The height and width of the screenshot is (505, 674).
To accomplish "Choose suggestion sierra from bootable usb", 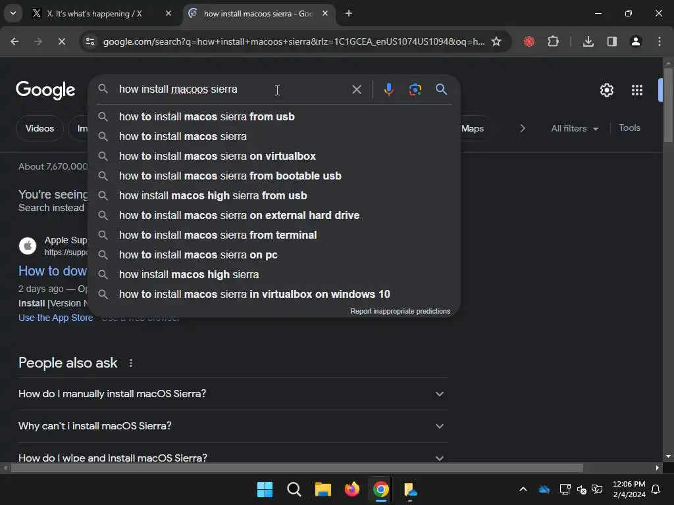I will 274,176.
